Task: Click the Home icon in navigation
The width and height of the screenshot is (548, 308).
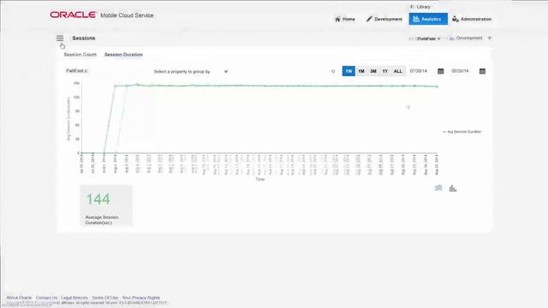Action: 337,19
